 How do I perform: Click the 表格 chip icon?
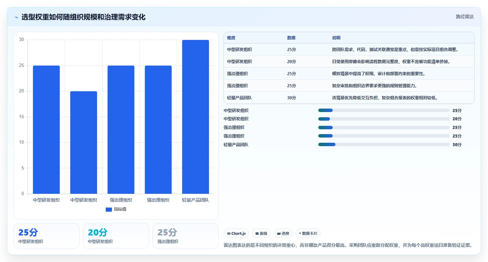pos(257,234)
